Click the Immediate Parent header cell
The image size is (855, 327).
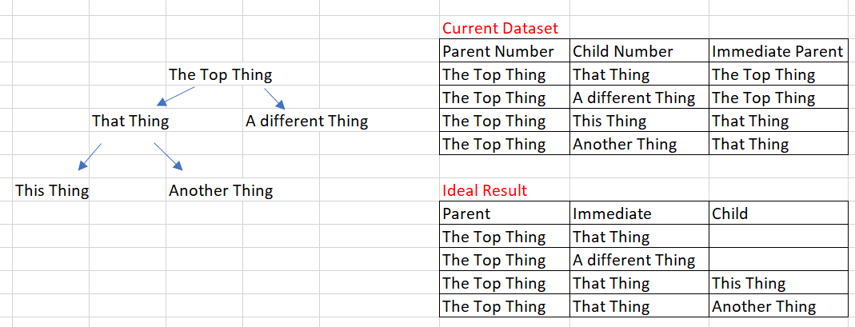pos(777,52)
